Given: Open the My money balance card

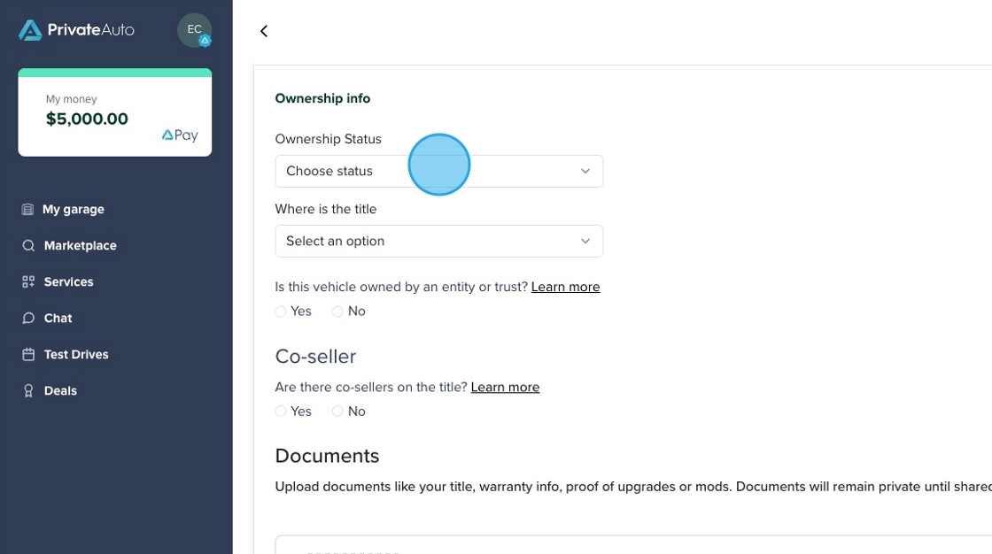Looking at the screenshot, I should click(x=115, y=112).
